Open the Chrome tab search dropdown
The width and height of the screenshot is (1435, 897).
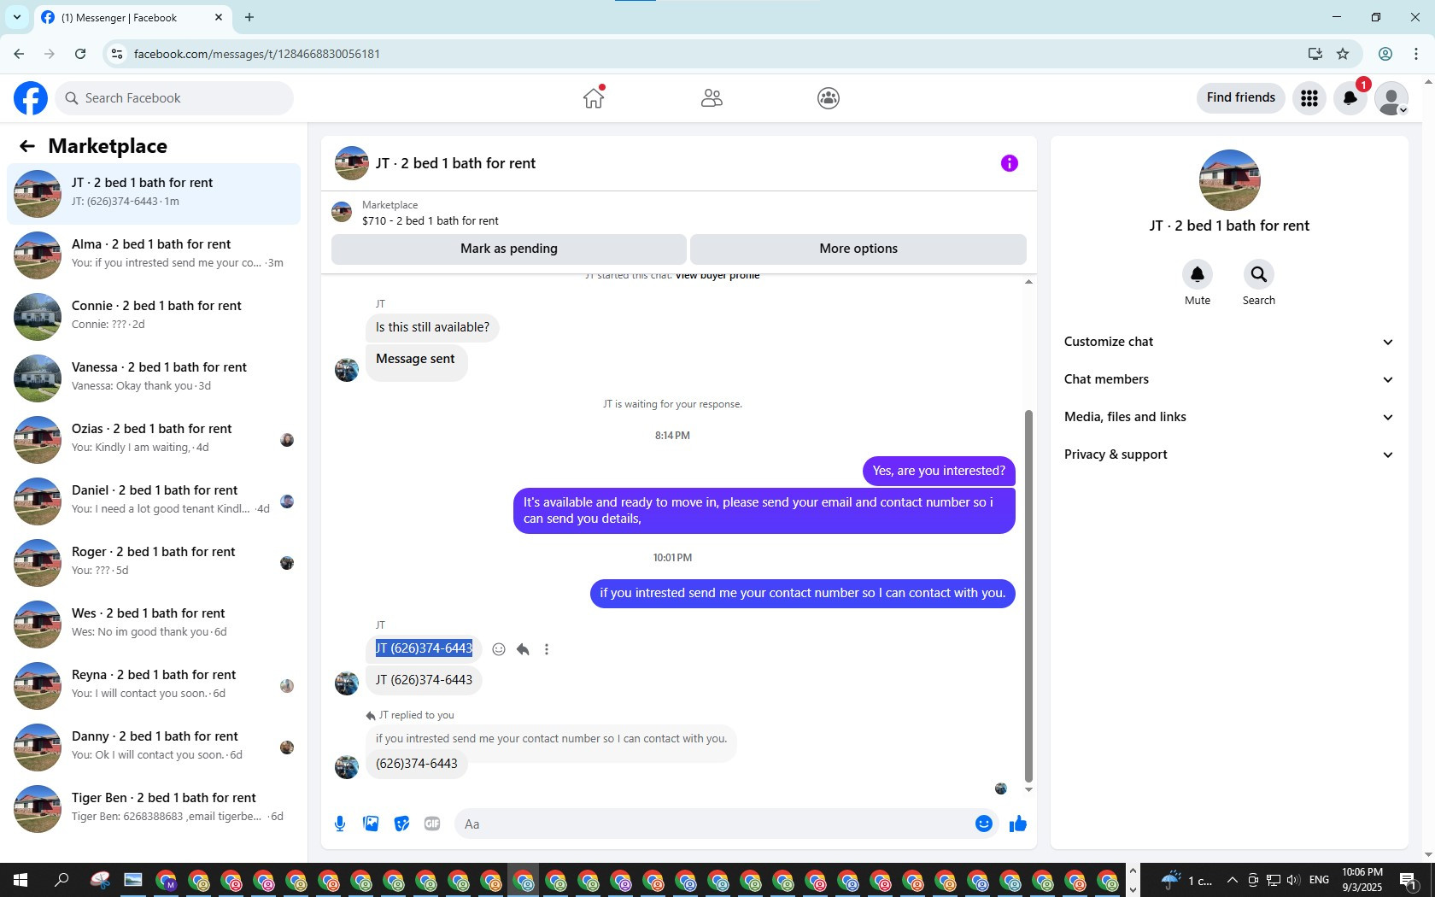pos(16,17)
